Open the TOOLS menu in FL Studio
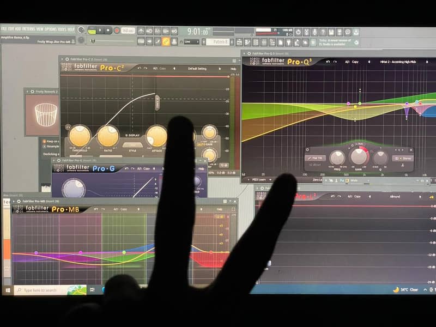This screenshot has width=436, height=327. 62,29
